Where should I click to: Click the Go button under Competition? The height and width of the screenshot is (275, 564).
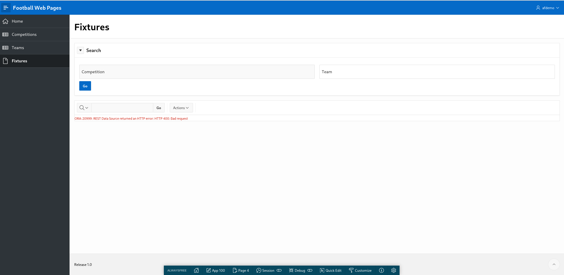(x=85, y=86)
